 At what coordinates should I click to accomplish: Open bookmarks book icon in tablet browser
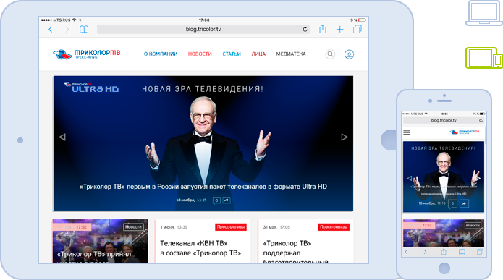click(84, 30)
